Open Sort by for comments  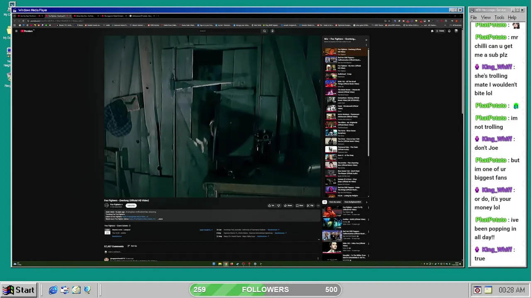point(132,246)
